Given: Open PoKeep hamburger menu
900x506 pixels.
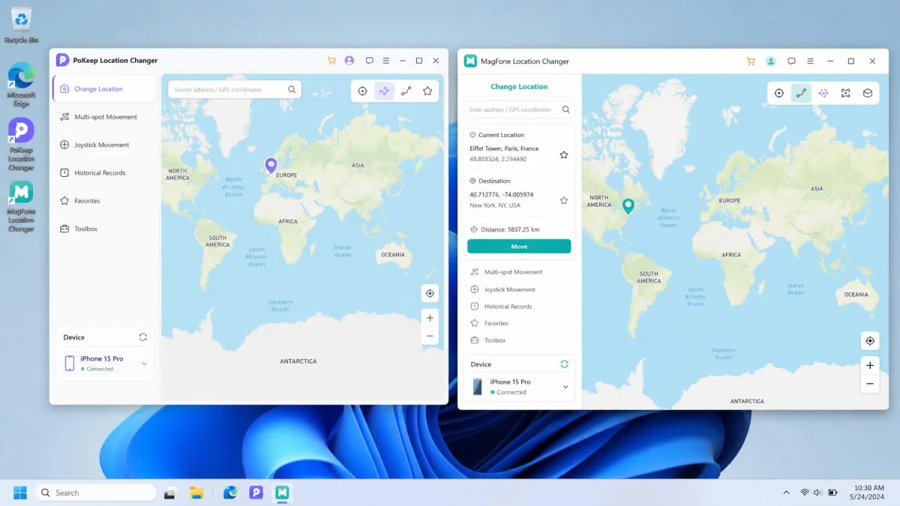Looking at the screenshot, I should [386, 61].
